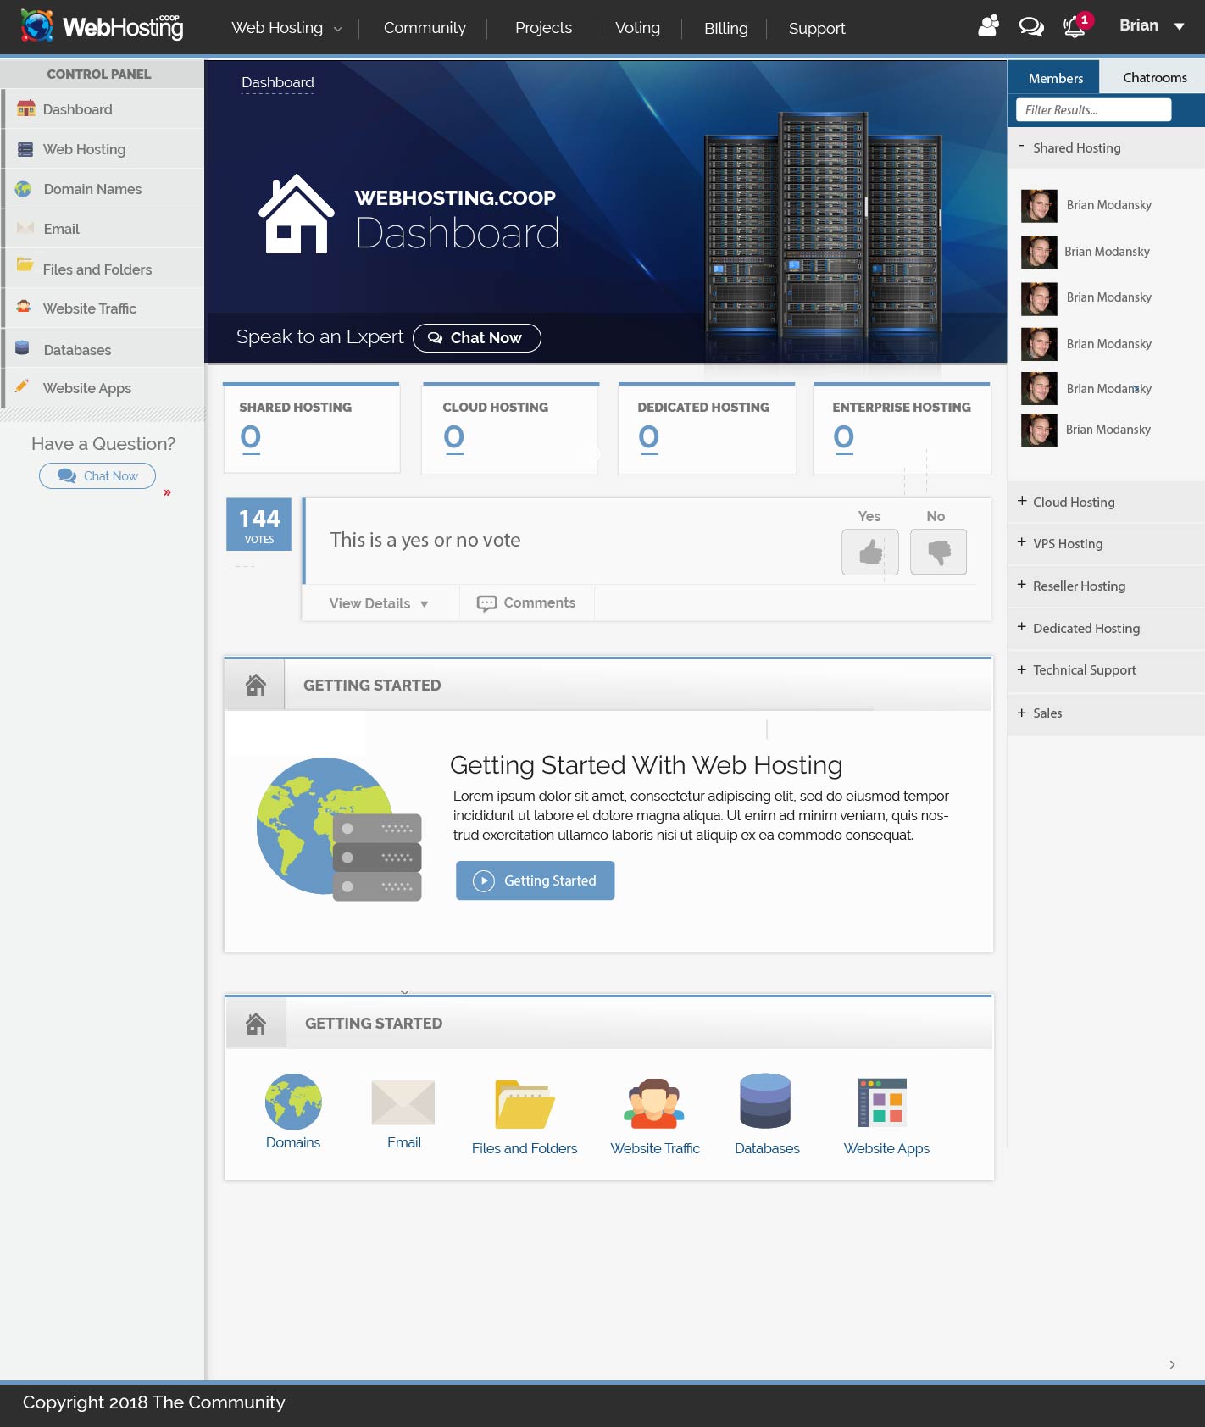The height and width of the screenshot is (1427, 1205).
Task: Open Support in top navigation
Action: (817, 29)
